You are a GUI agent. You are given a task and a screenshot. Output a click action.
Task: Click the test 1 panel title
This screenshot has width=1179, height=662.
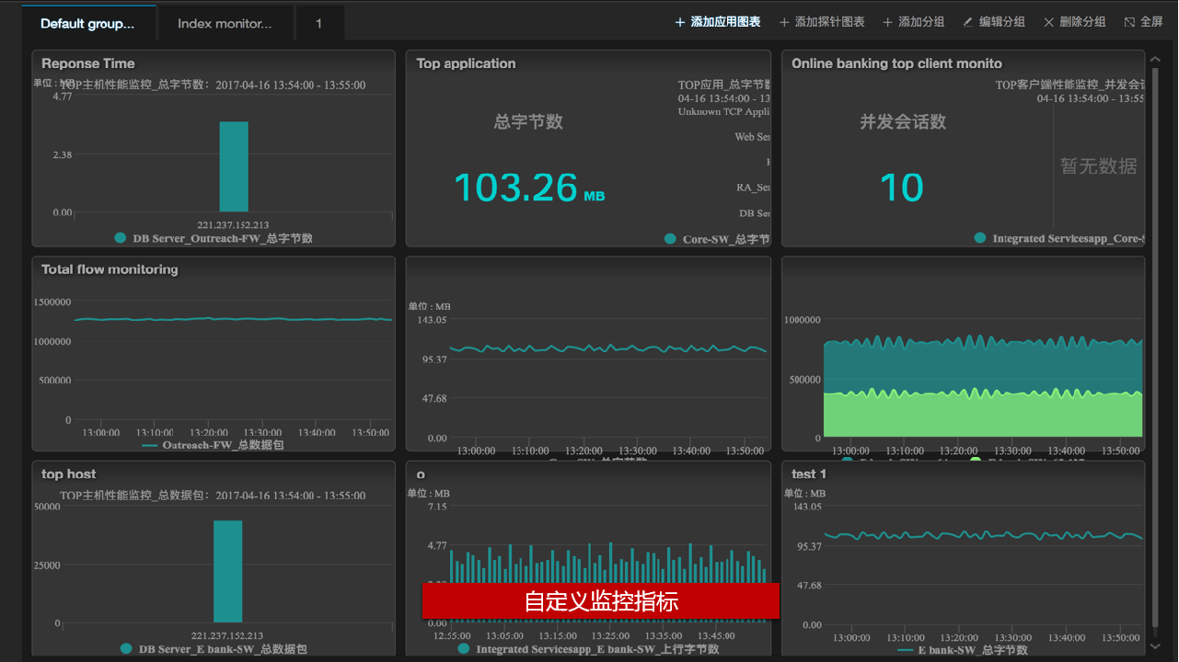809,474
